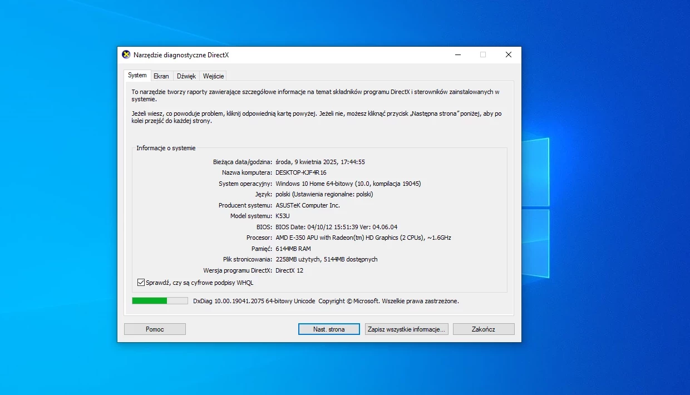The image size is (690, 395).
Task: Close the DirectX diagnostic tool window
Action: coord(509,55)
